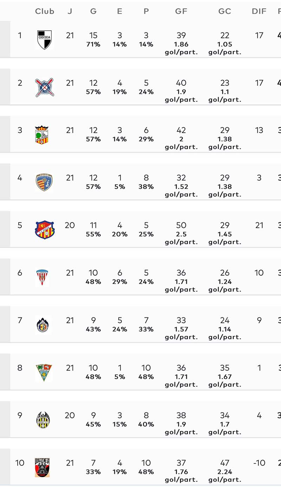Open the C.F. Nules club crest
Viewport: 281px width, 487px height.
point(45,230)
